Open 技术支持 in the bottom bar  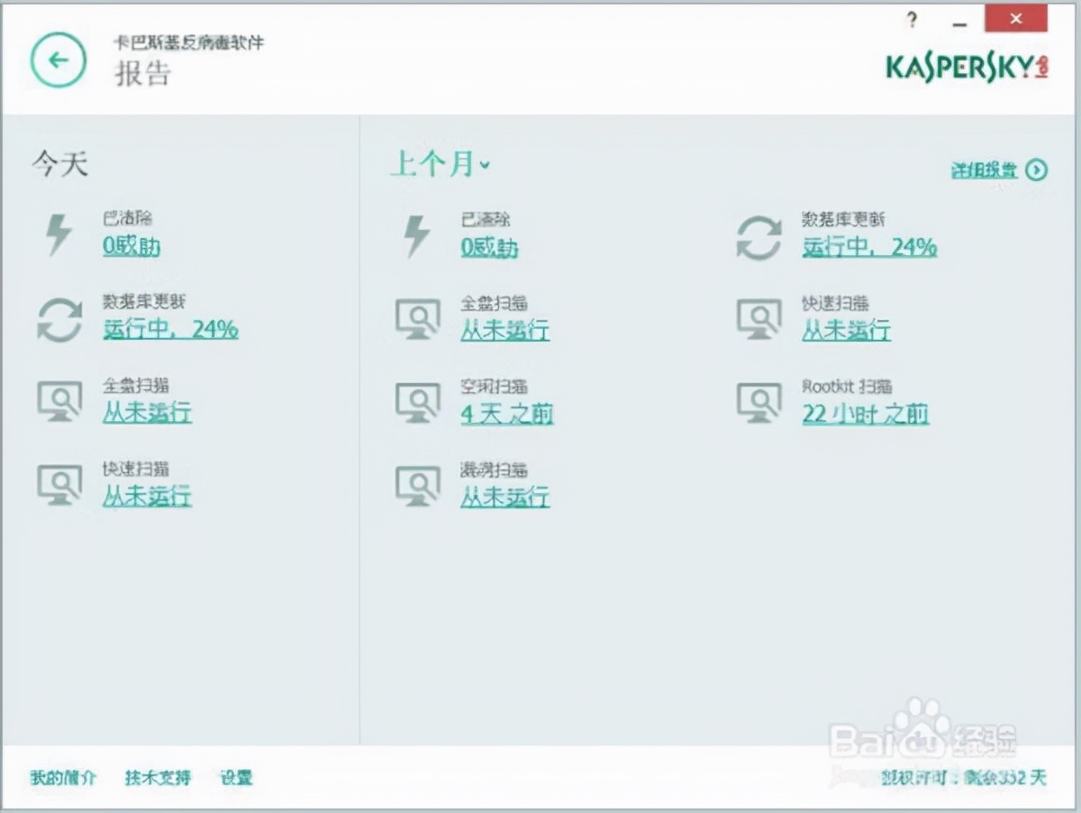[158, 778]
